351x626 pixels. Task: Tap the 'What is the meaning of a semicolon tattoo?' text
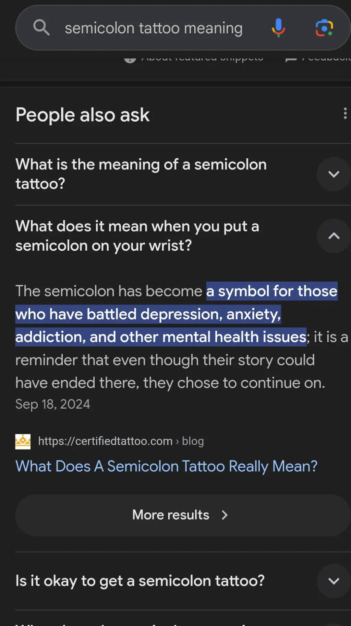pos(141,174)
